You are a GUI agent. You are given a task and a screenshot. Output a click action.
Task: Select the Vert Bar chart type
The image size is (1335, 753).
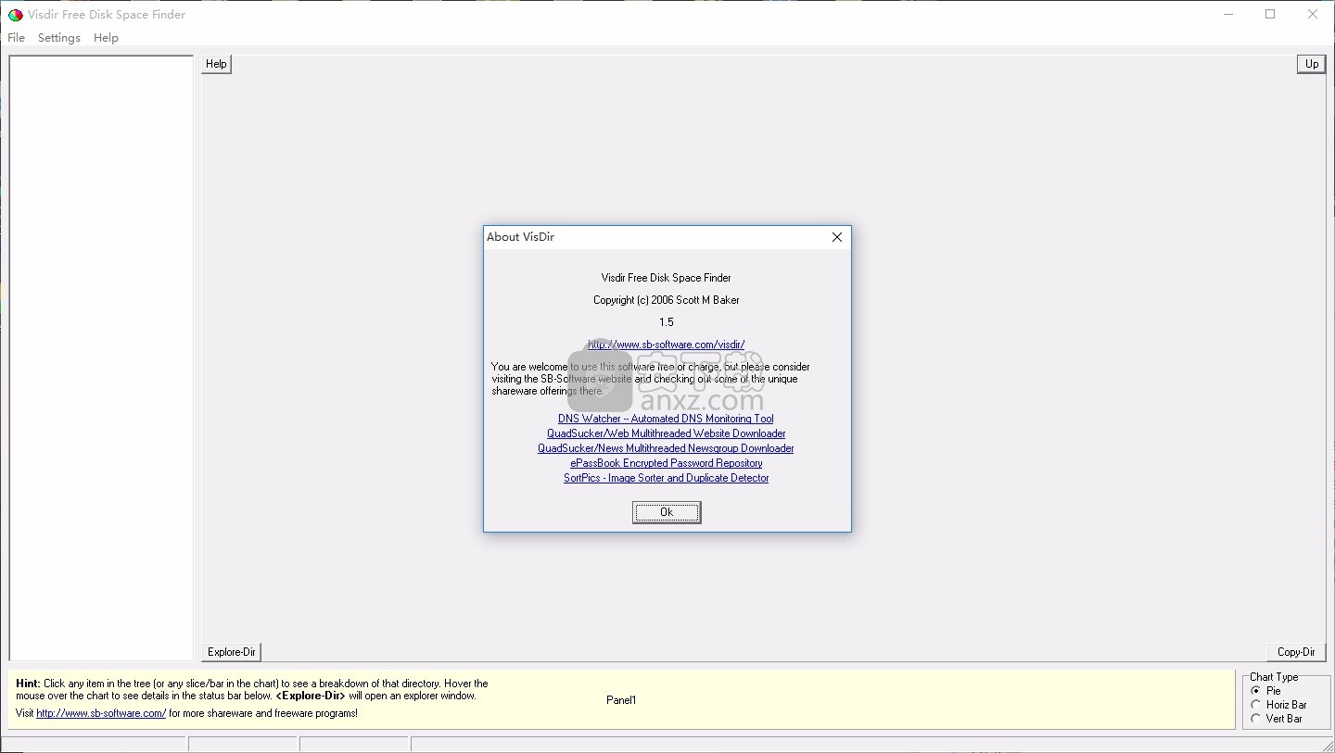coord(1277,719)
